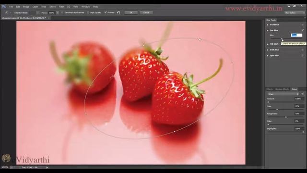Open the Layer menu
Viewport: 307px width, 173px height.
(35, 7)
